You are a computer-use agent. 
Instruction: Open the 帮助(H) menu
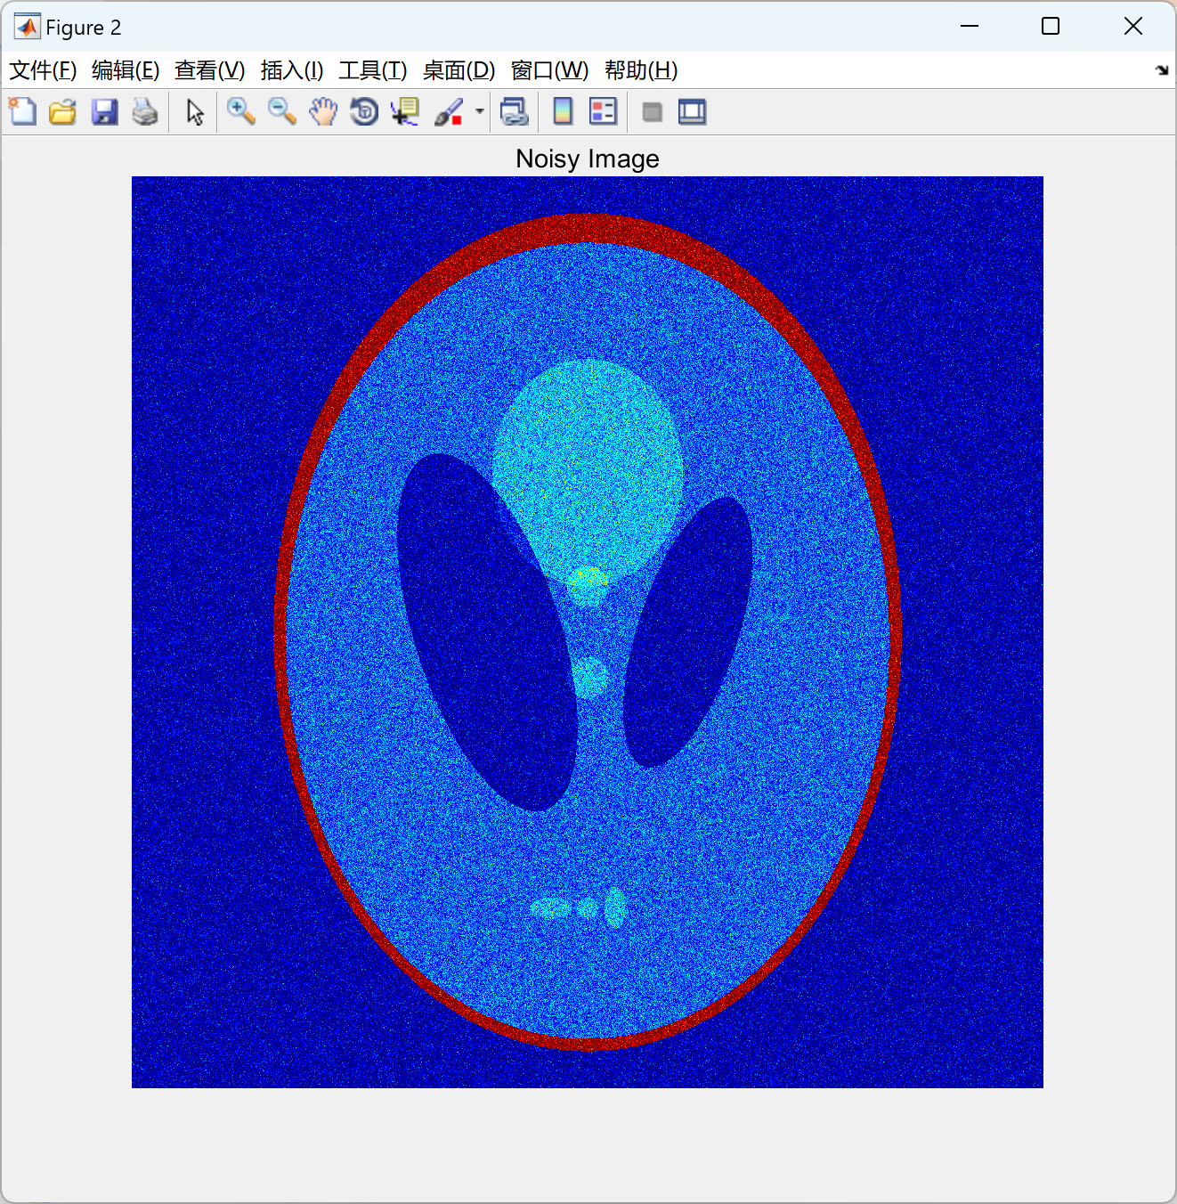pos(641,70)
